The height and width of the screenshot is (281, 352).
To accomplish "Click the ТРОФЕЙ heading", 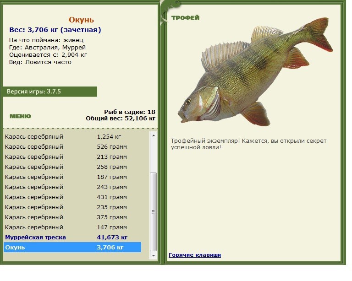I will (186, 18).
